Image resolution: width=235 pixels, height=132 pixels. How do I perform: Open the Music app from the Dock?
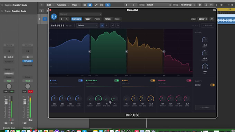(137, 131)
